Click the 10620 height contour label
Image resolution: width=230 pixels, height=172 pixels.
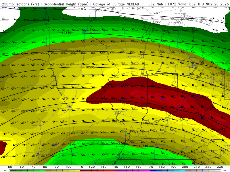pyautogui.click(x=118, y=101)
